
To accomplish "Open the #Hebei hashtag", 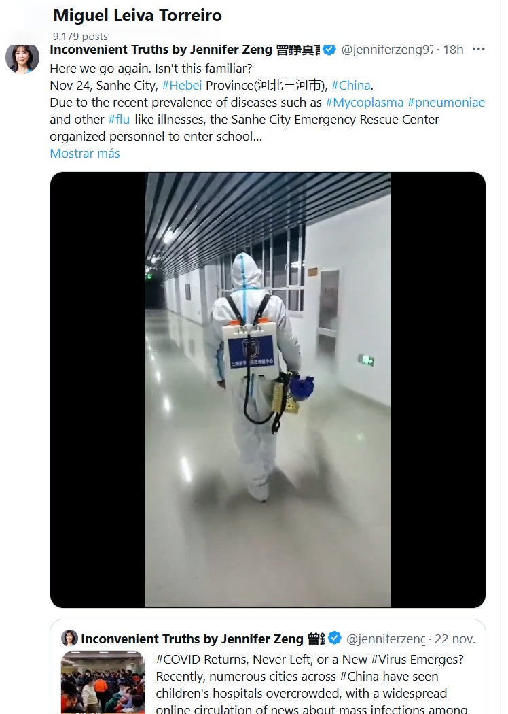I will pyautogui.click(x=182, y=86).
